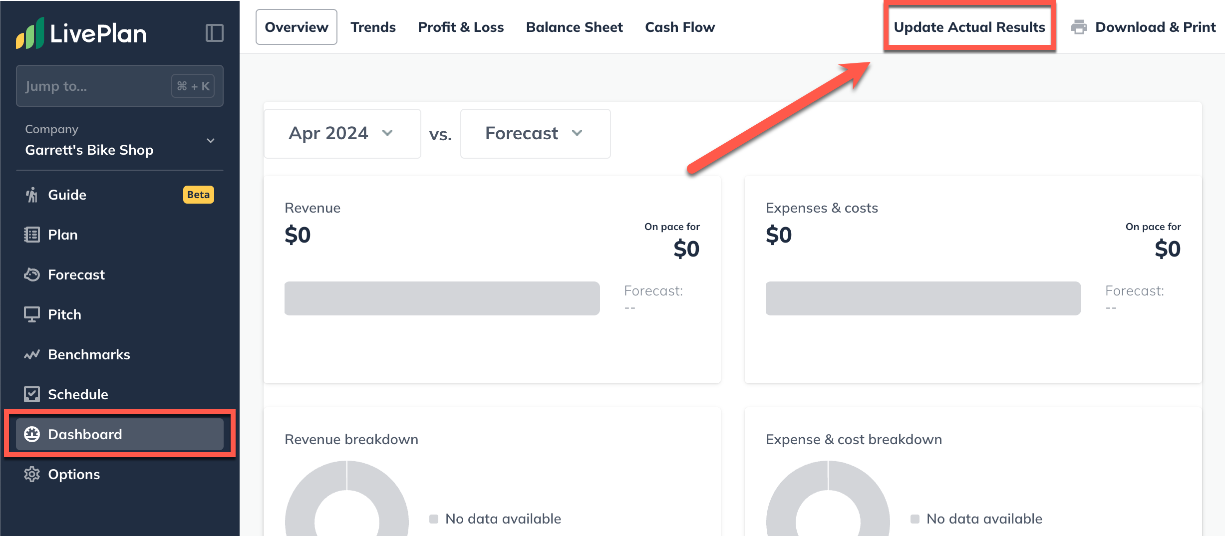Select the Benchmarks chart line icon
This screenshot has height=536, width=1225.
32,354
